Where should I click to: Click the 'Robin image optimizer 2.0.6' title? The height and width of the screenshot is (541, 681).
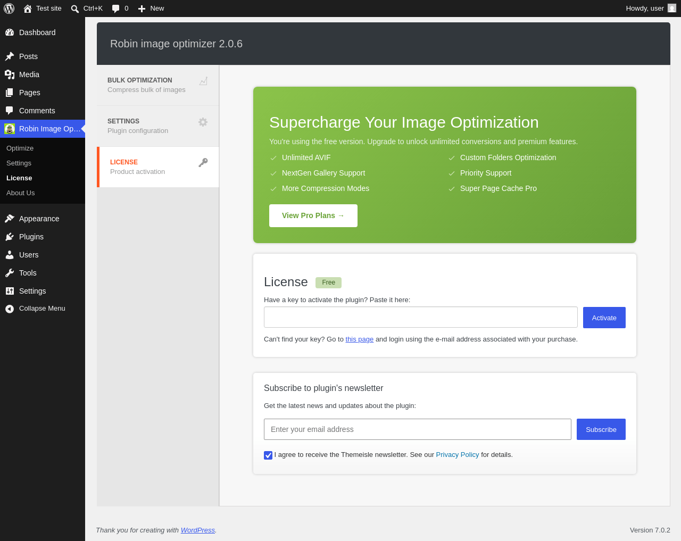point(176,44)
